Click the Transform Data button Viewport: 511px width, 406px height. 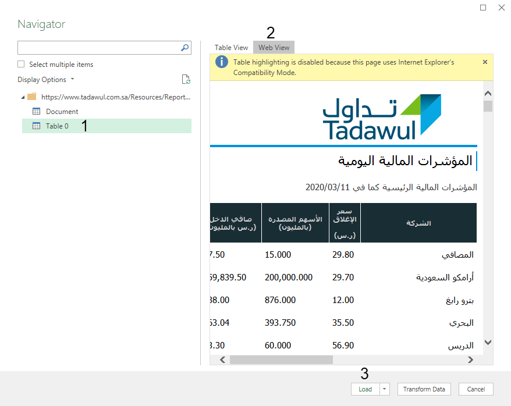(x=424, y=389)
